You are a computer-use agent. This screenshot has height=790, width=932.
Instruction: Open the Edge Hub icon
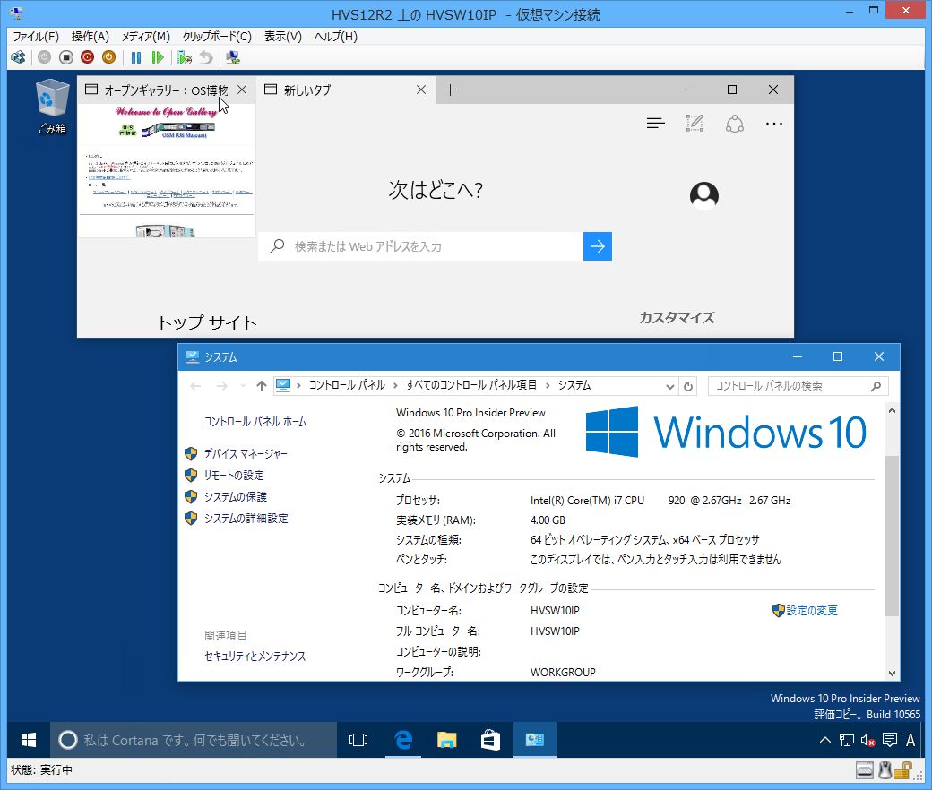tap(656, 124)
